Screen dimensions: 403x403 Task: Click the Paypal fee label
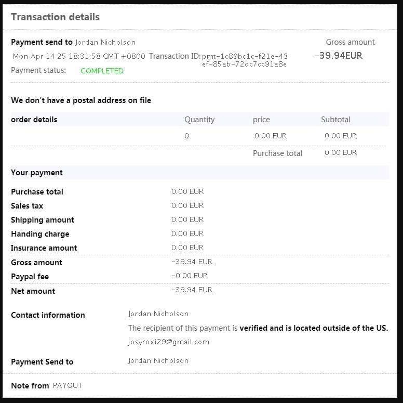coord(30,277)
